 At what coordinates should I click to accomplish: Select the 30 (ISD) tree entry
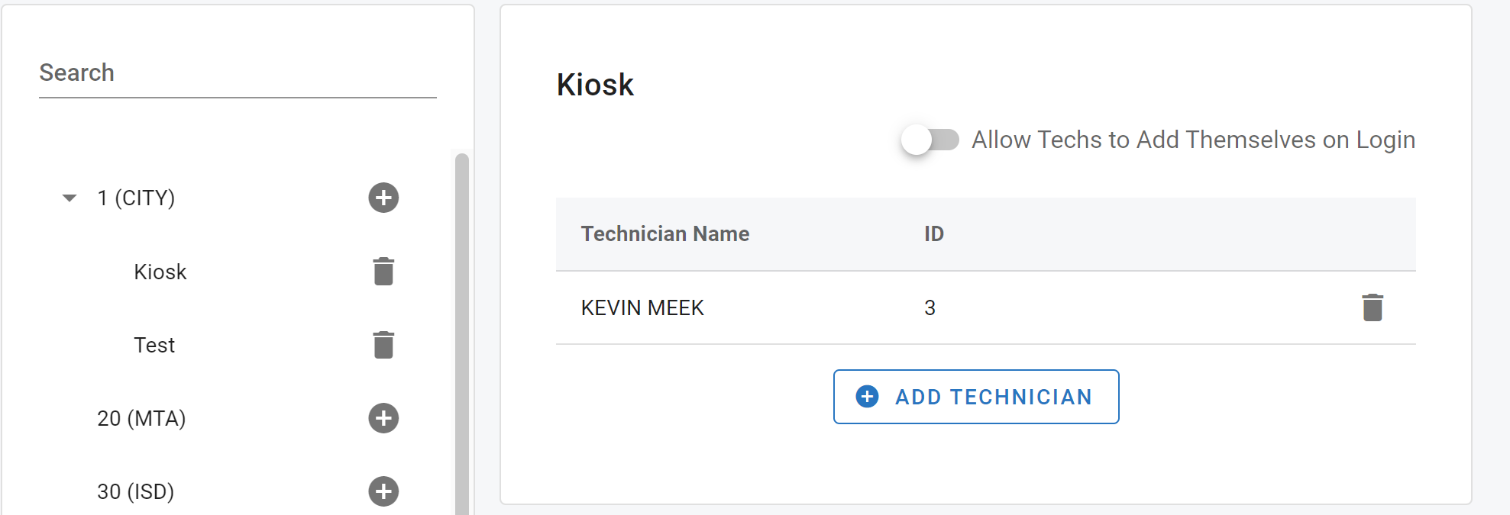click(x=135, y=491)
